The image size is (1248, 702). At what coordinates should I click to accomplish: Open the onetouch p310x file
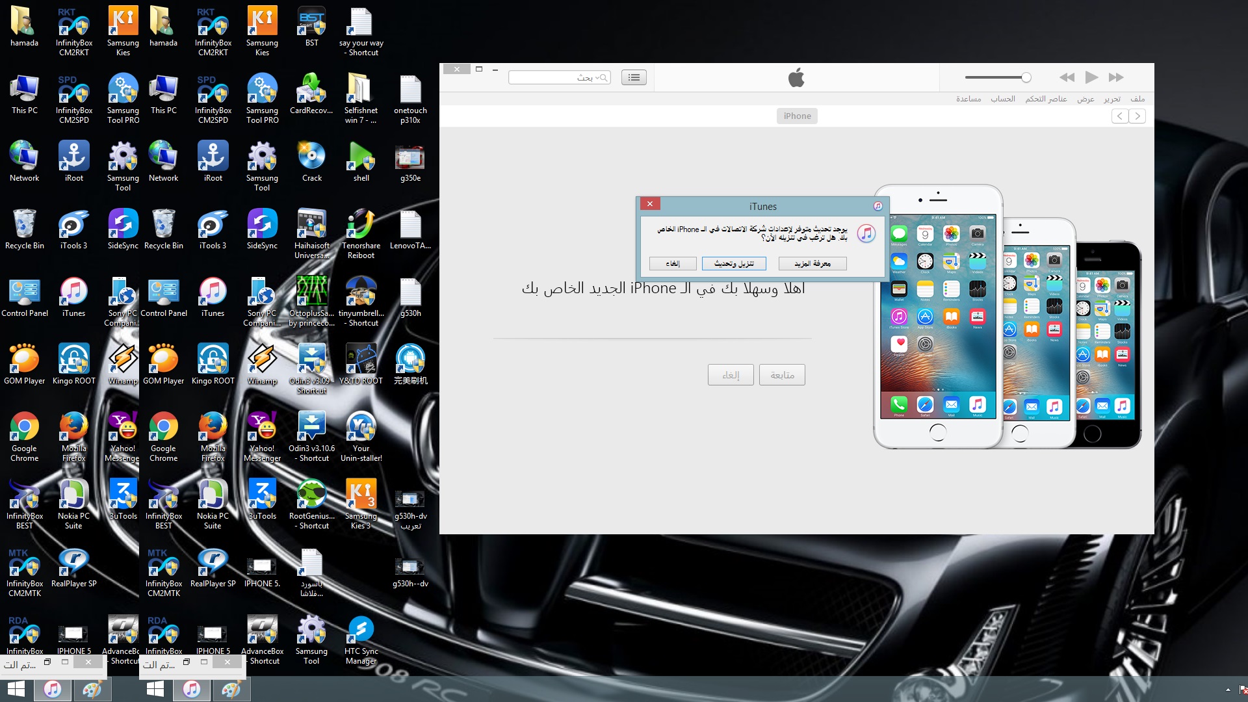[411, 98]
